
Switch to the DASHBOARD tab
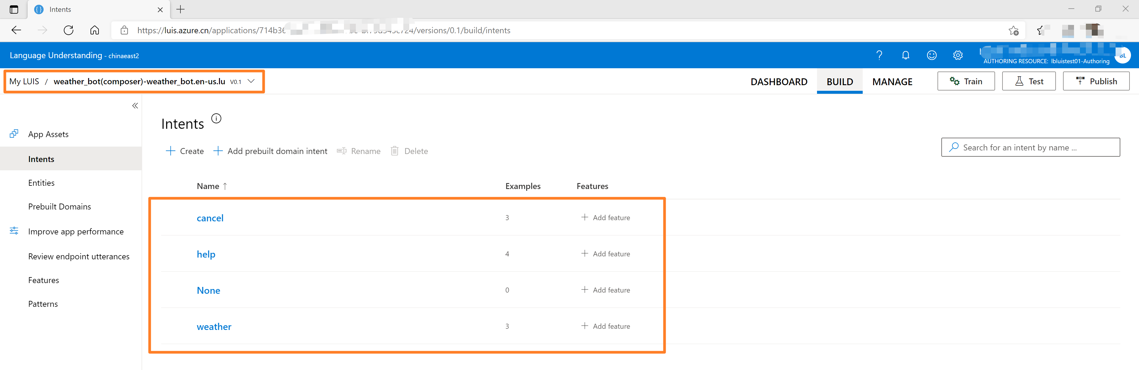pyautogui.click(x=779, y=82)
